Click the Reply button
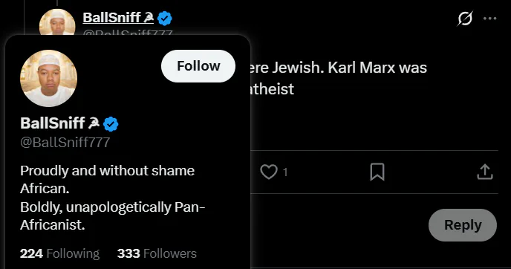 463,225
